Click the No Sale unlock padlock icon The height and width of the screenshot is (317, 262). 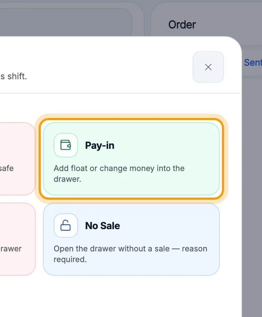[x=65, y=226]
